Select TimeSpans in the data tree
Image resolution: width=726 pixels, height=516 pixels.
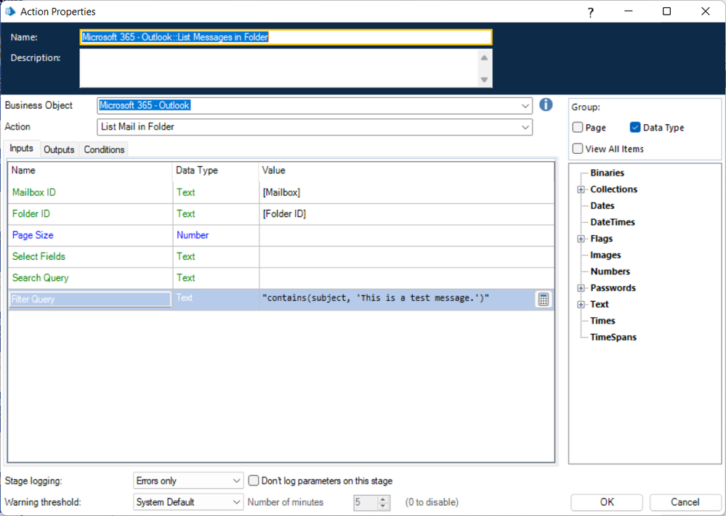(x=613, y=337)
